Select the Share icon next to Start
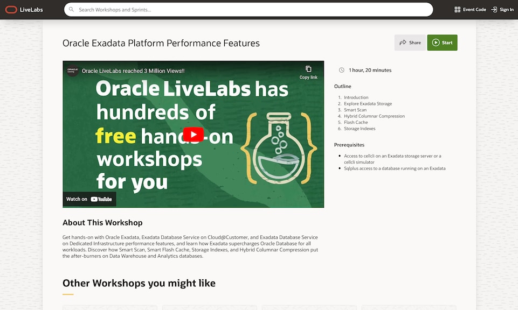Screen dimensions: 518x310 tap(403, 43)
